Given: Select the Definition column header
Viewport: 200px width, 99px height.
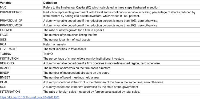Looking at the screenshot, I should click(50, 3).
